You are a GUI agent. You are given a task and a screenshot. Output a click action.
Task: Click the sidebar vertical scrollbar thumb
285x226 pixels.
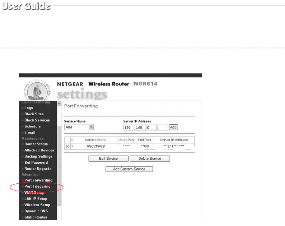point(59,165)
